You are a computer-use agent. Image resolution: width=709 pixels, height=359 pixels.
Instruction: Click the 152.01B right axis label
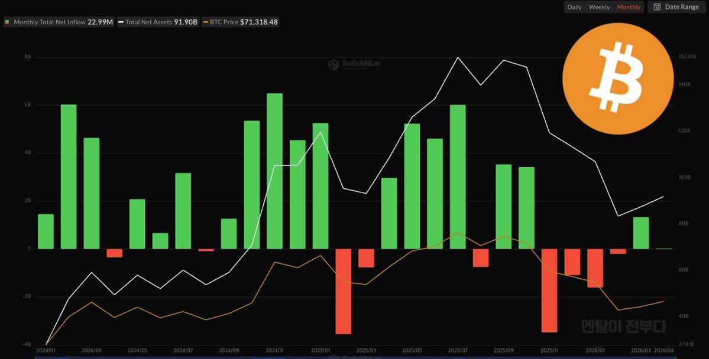[688, 57]
